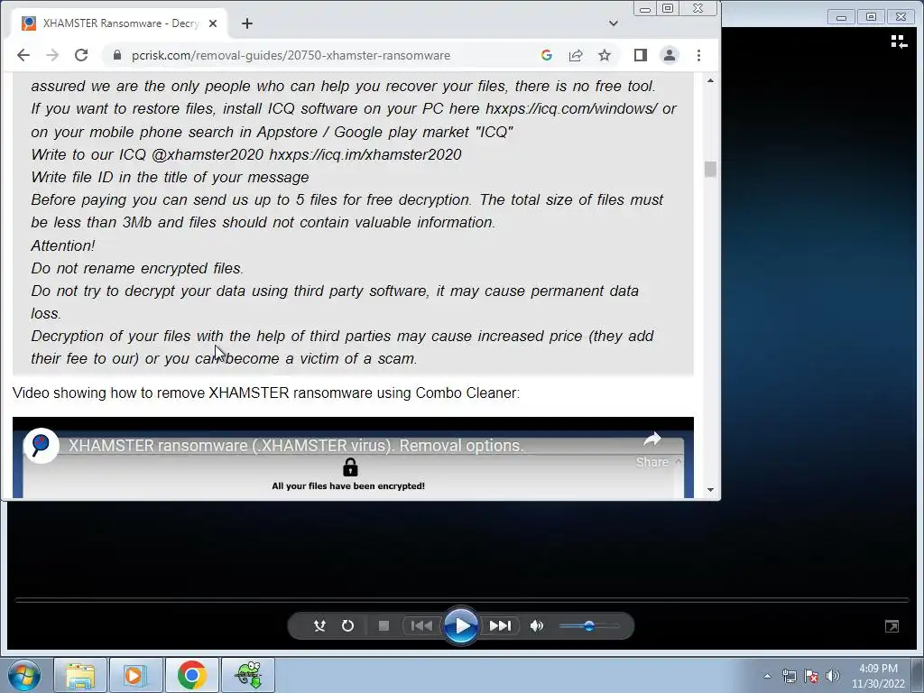Expand the tab search dropdown arrow
This screenshot has width=924, height=693.
coord(614,23)
